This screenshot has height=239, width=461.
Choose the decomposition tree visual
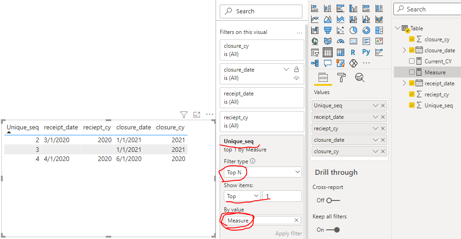click(x=315, y=63)
